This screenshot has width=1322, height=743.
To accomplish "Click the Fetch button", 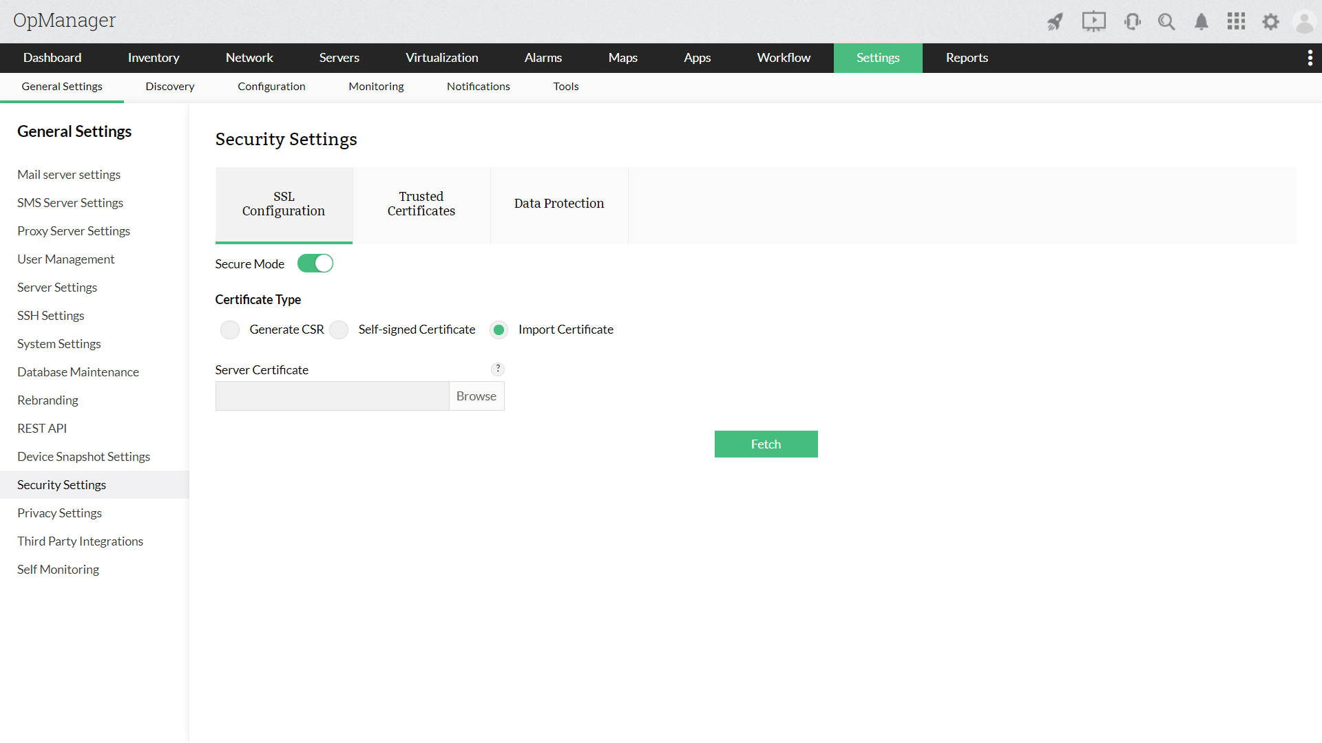I will (766, 444).
